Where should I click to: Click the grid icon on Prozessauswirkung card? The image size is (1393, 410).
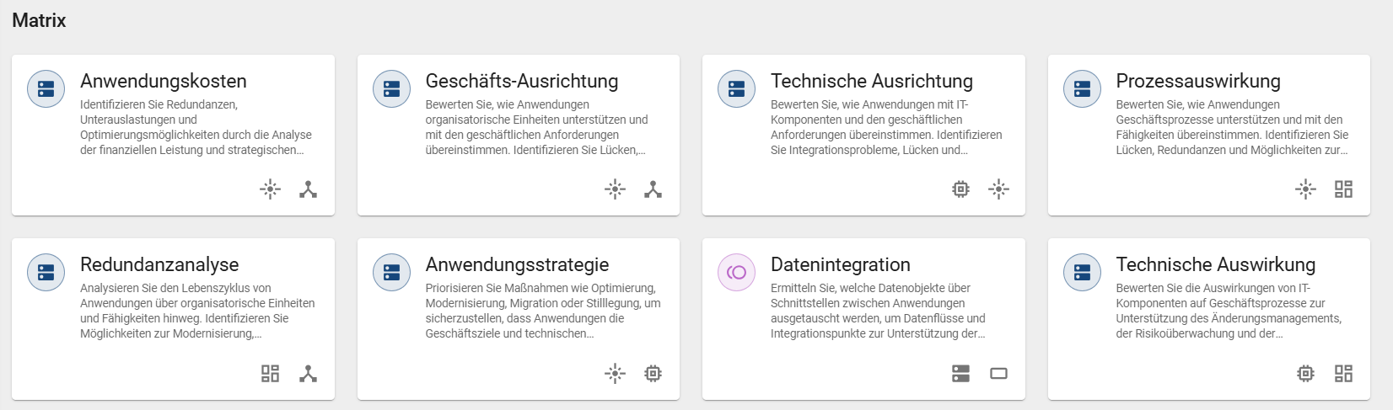pyautogui.click(x=1343, y=189)
